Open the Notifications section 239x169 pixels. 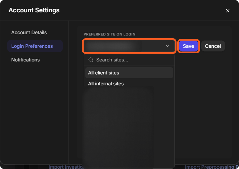click(26, 60)
